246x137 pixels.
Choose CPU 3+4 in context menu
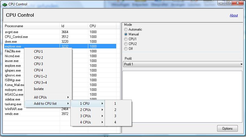(48, 82)
